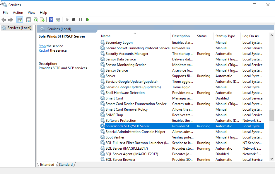Switch to the Standard tab
Image resolution: width=275 pixels, height=174 pixels.
click(x=66, y=165)
